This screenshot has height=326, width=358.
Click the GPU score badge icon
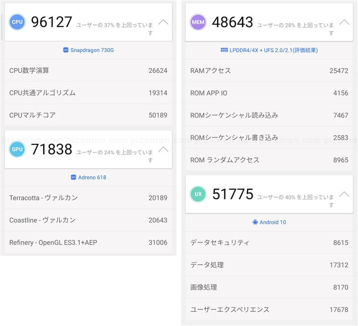pos(17,149)
